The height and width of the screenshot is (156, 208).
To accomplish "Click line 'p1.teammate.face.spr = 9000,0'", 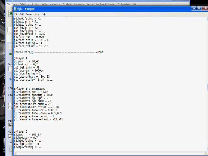I will (35, 110).
